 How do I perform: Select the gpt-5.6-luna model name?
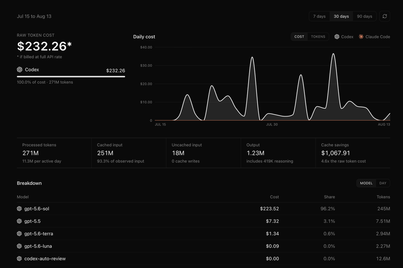pos(38,246)
